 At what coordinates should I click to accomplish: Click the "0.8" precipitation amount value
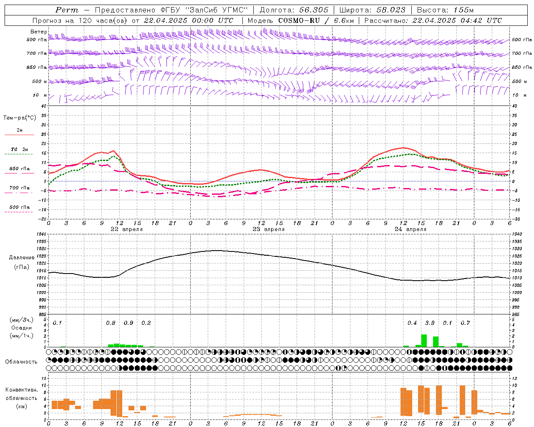pos(111,323)
